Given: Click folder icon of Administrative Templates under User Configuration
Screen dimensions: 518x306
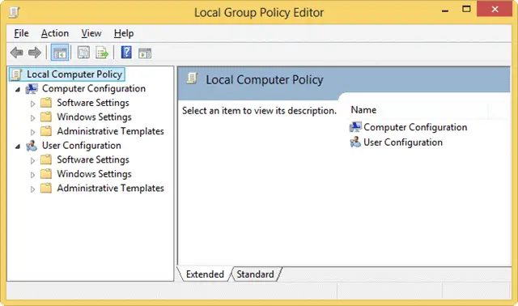Looking at the screenshot, I should point(46,189).
